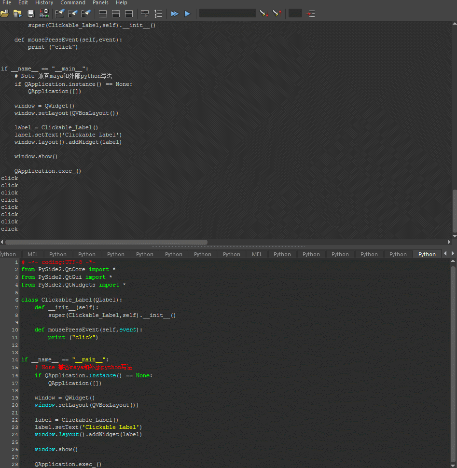
Task: Click the history pane horizontal scrollbar
Action: 106,242
